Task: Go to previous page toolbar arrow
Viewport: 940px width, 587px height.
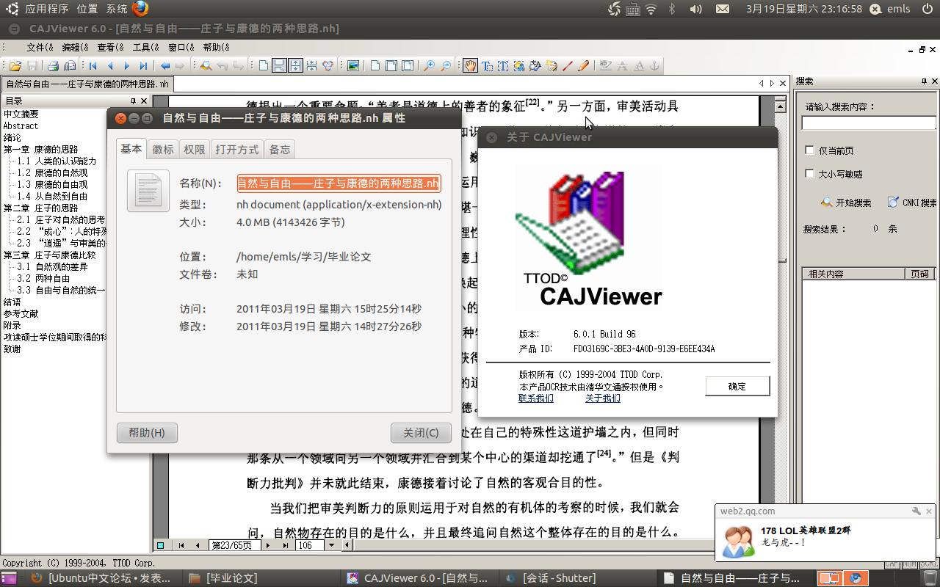Action: (110, 66)
